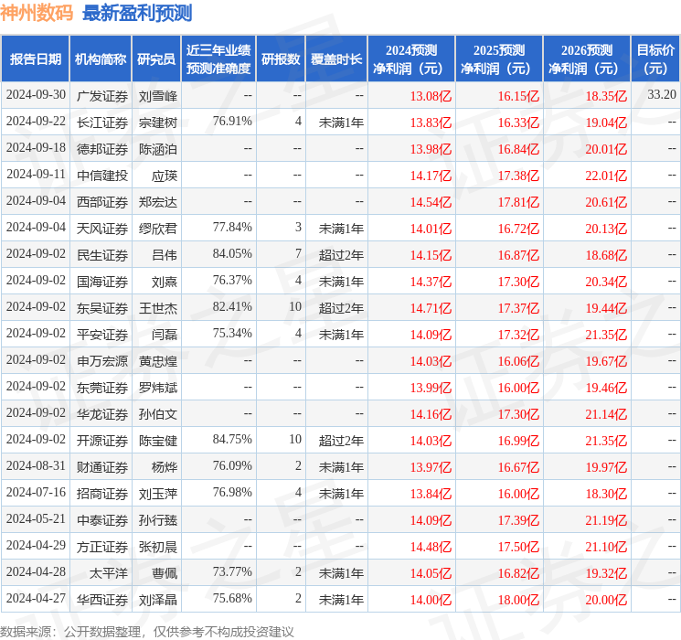Click the 20.01亿 forecast for 德邦证券
The image size is (681, 640).
(606, 149)
